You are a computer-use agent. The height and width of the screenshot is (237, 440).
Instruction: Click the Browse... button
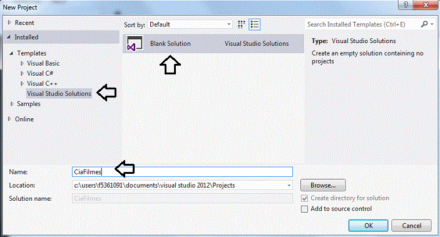323,185
